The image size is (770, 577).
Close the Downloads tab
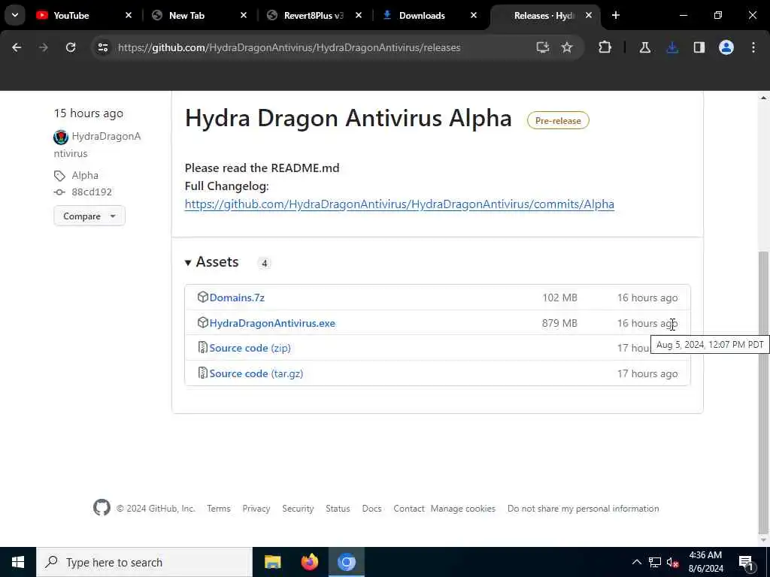coord(474,15)
